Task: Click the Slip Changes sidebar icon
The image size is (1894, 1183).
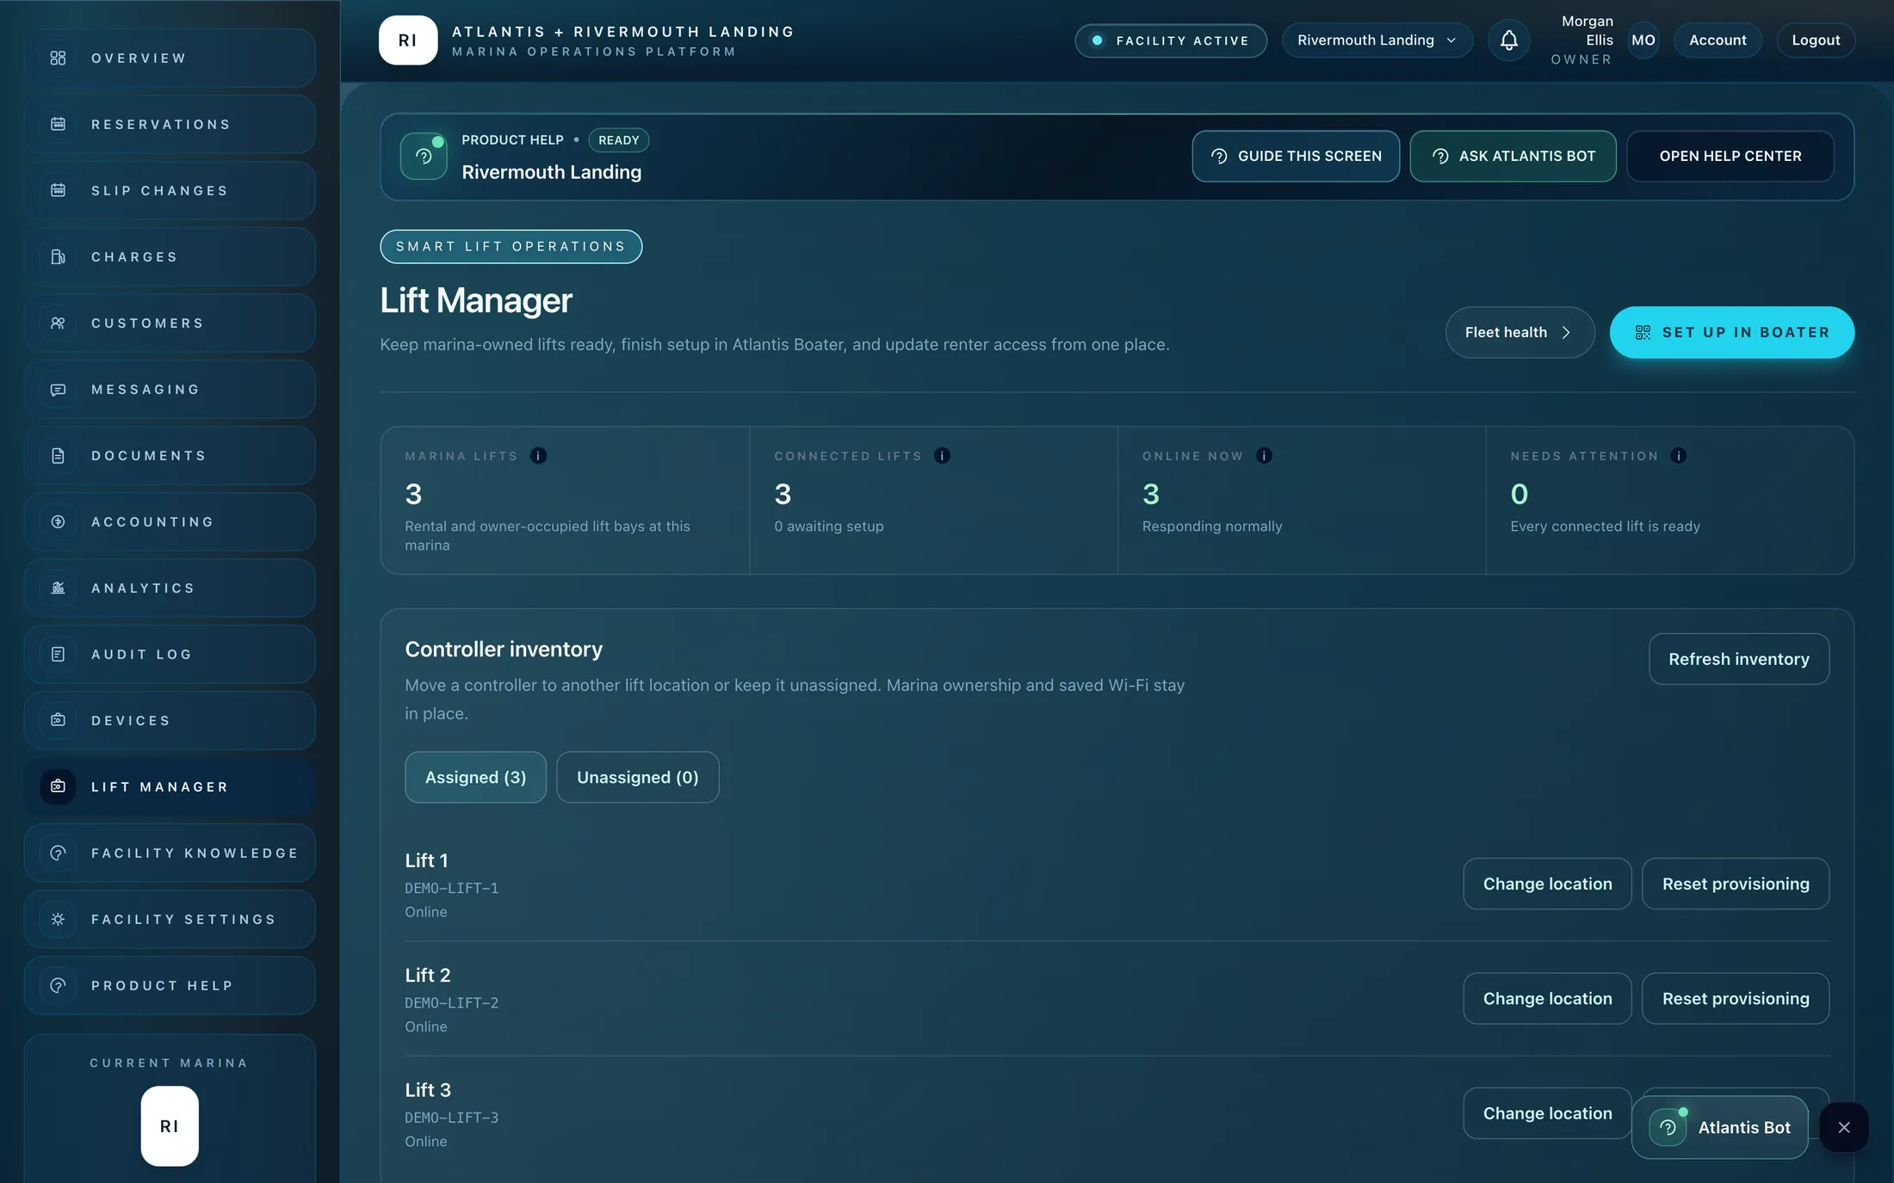Action: (x=58, y=190)
